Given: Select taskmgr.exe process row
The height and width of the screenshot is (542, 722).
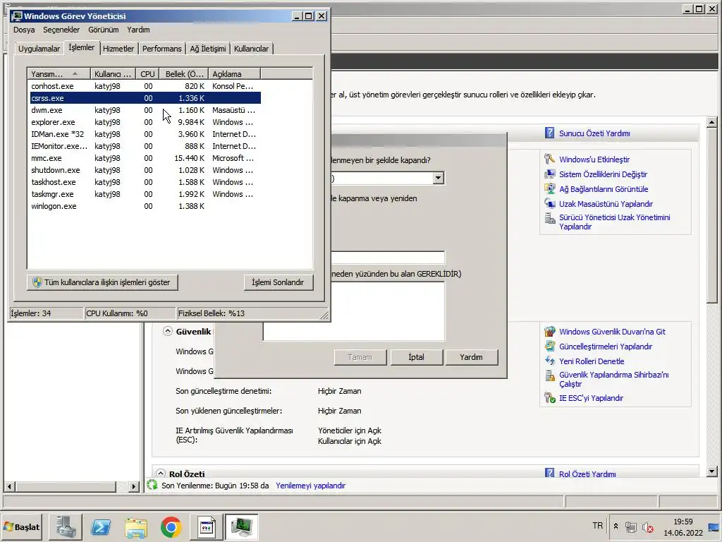Looking at the screenshot, I should (x=145, y=194).
